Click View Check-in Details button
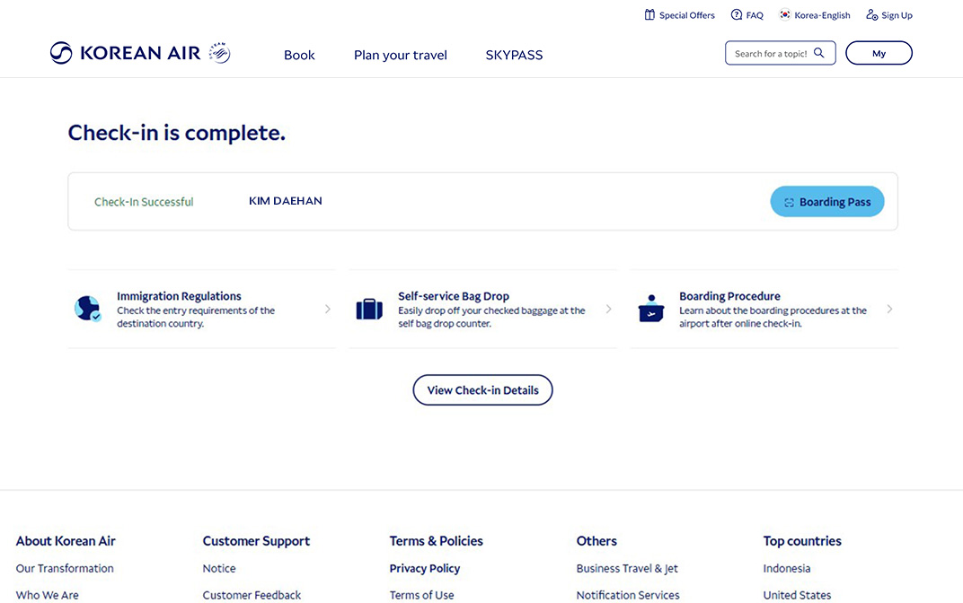The height and width of the screenshot is (603, 963). (482, 390)
